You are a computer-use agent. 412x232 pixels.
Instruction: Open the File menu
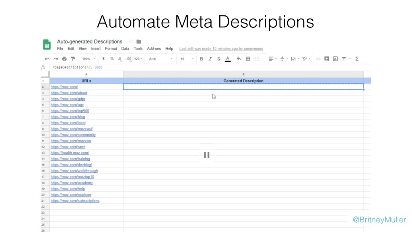pos(60,49)
